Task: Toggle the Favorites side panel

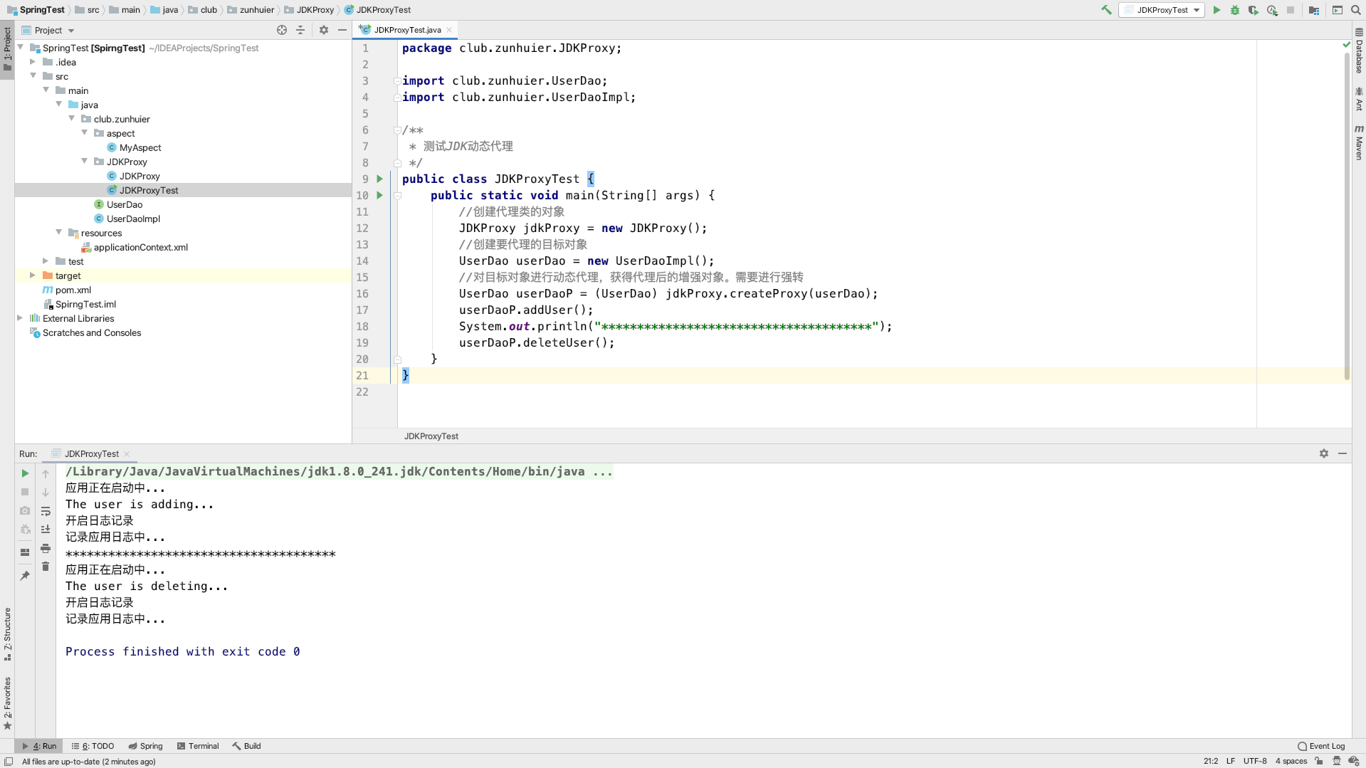Action: click(7, 703)
